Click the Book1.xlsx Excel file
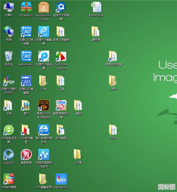The height and width of the screenshot is (192, 177). click(x=96, y=7)
